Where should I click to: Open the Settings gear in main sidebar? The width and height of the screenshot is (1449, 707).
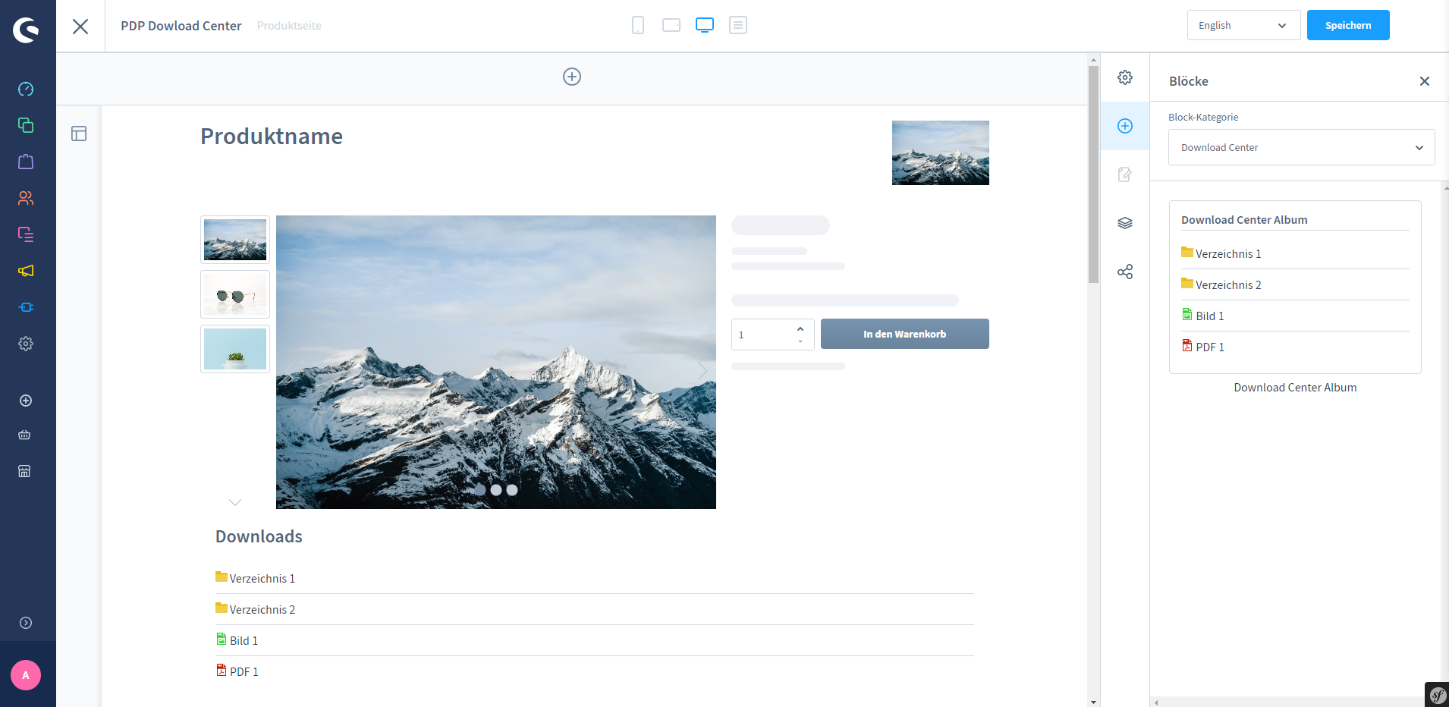coord(26,344)
